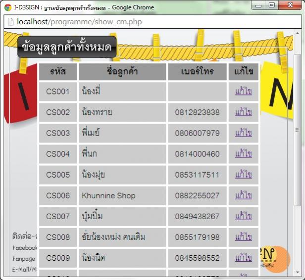The width and height of the screenshot is (305, 280).
Task: Click customer name น้องทราย
Action: point(97,112)
